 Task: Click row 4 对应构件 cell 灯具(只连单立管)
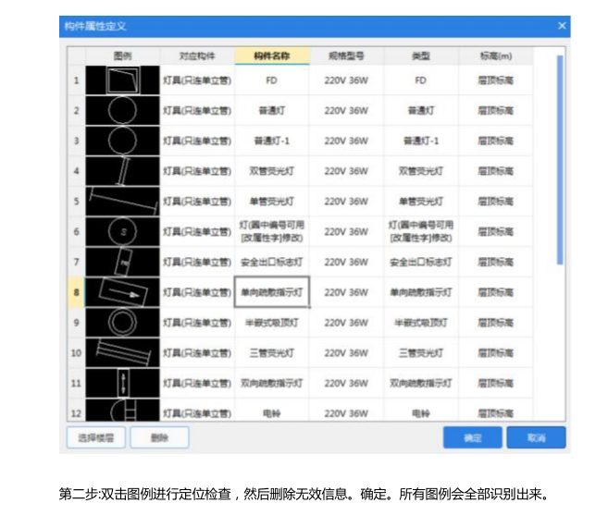pos(197,171)
